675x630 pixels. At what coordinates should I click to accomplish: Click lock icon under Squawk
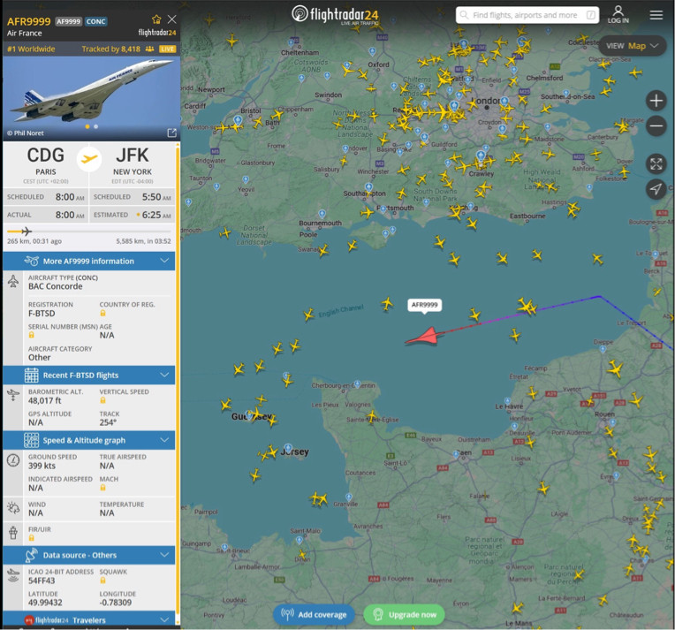102,581
